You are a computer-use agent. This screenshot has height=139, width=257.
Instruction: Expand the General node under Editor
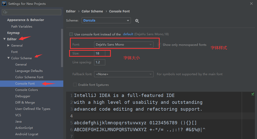pyautogui.click(x=8, y=45)
